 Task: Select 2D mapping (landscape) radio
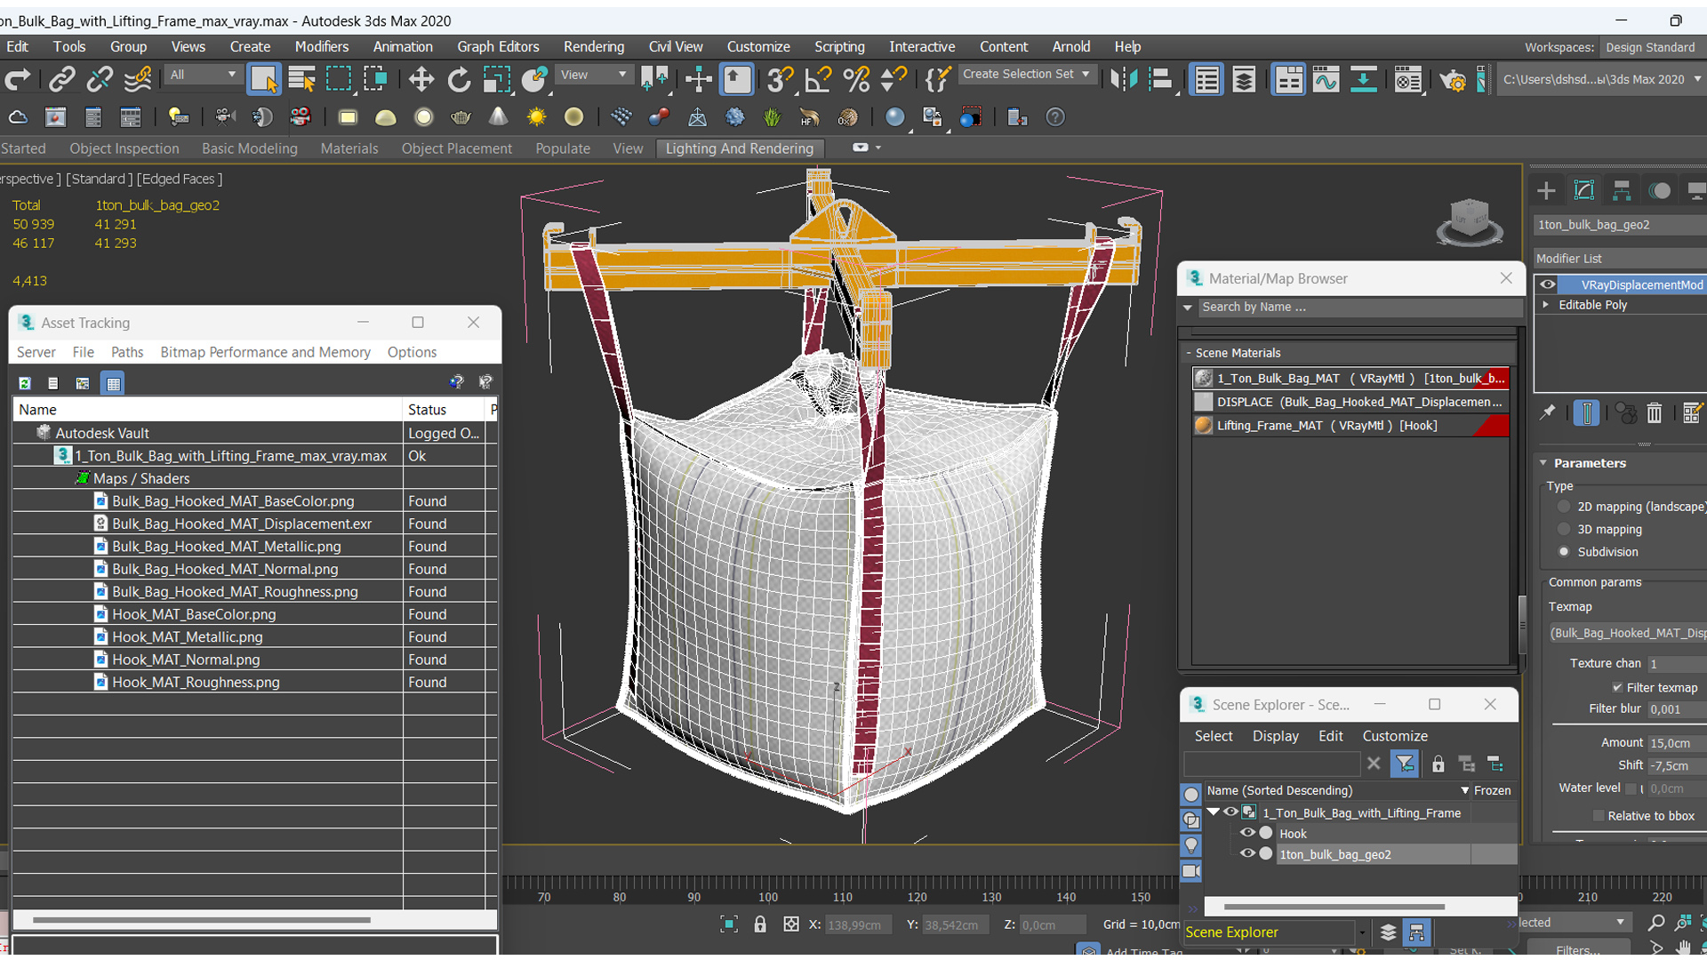1564,507
